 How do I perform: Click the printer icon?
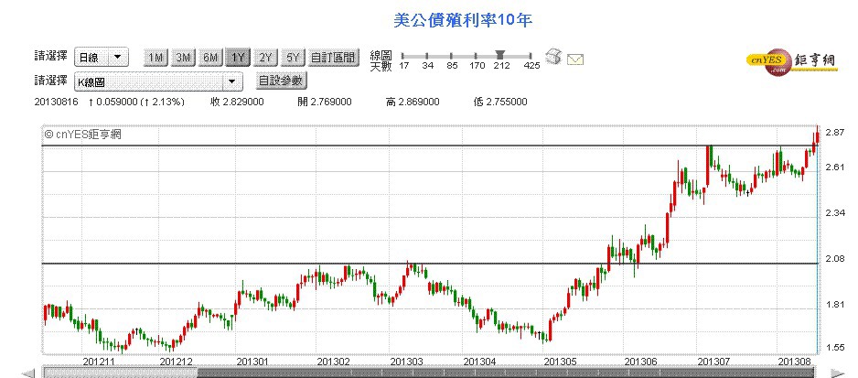(x=553, y=57)
